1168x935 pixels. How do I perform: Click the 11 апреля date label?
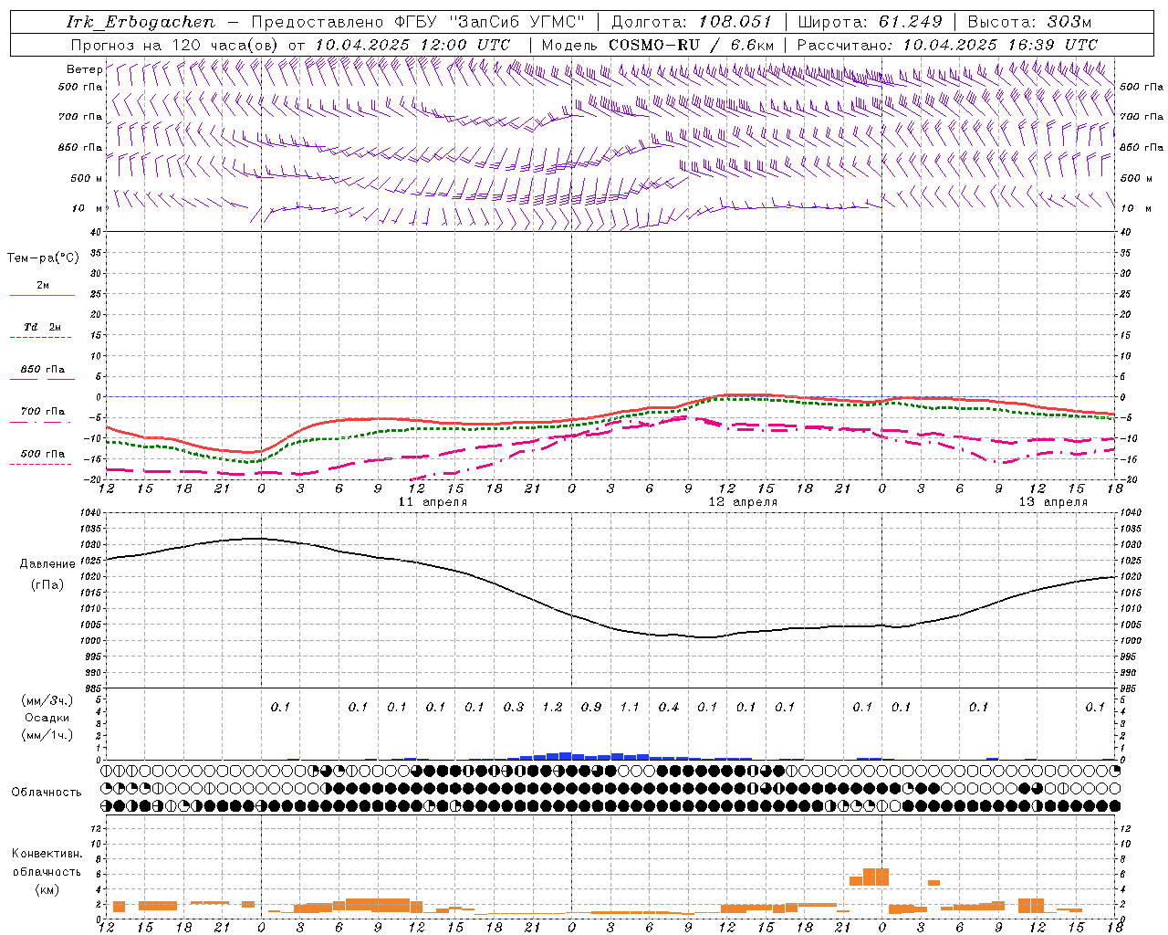(x=433, y=502)
